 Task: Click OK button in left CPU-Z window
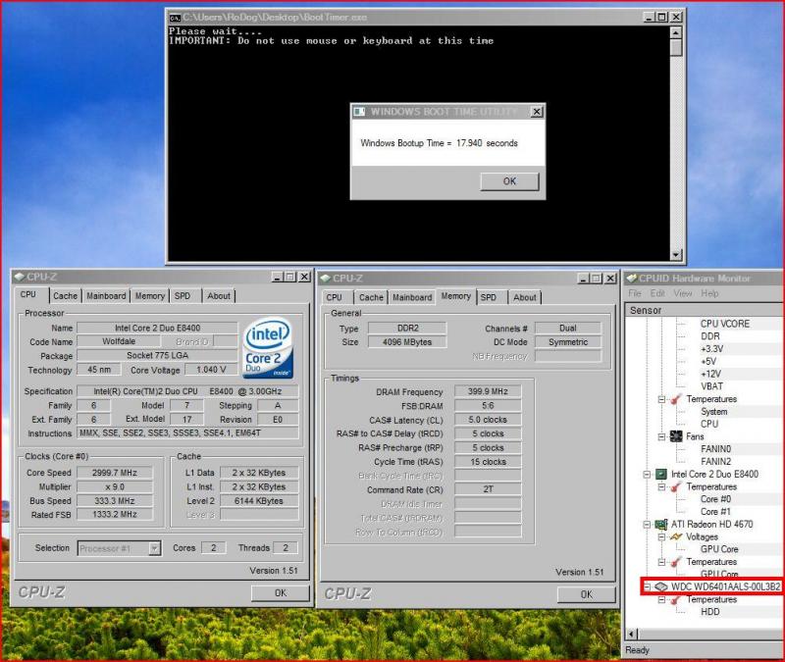(x=281, y=593)
